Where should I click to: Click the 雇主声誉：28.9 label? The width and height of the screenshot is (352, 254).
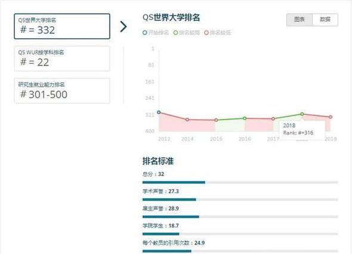click(x=160, y=209)
